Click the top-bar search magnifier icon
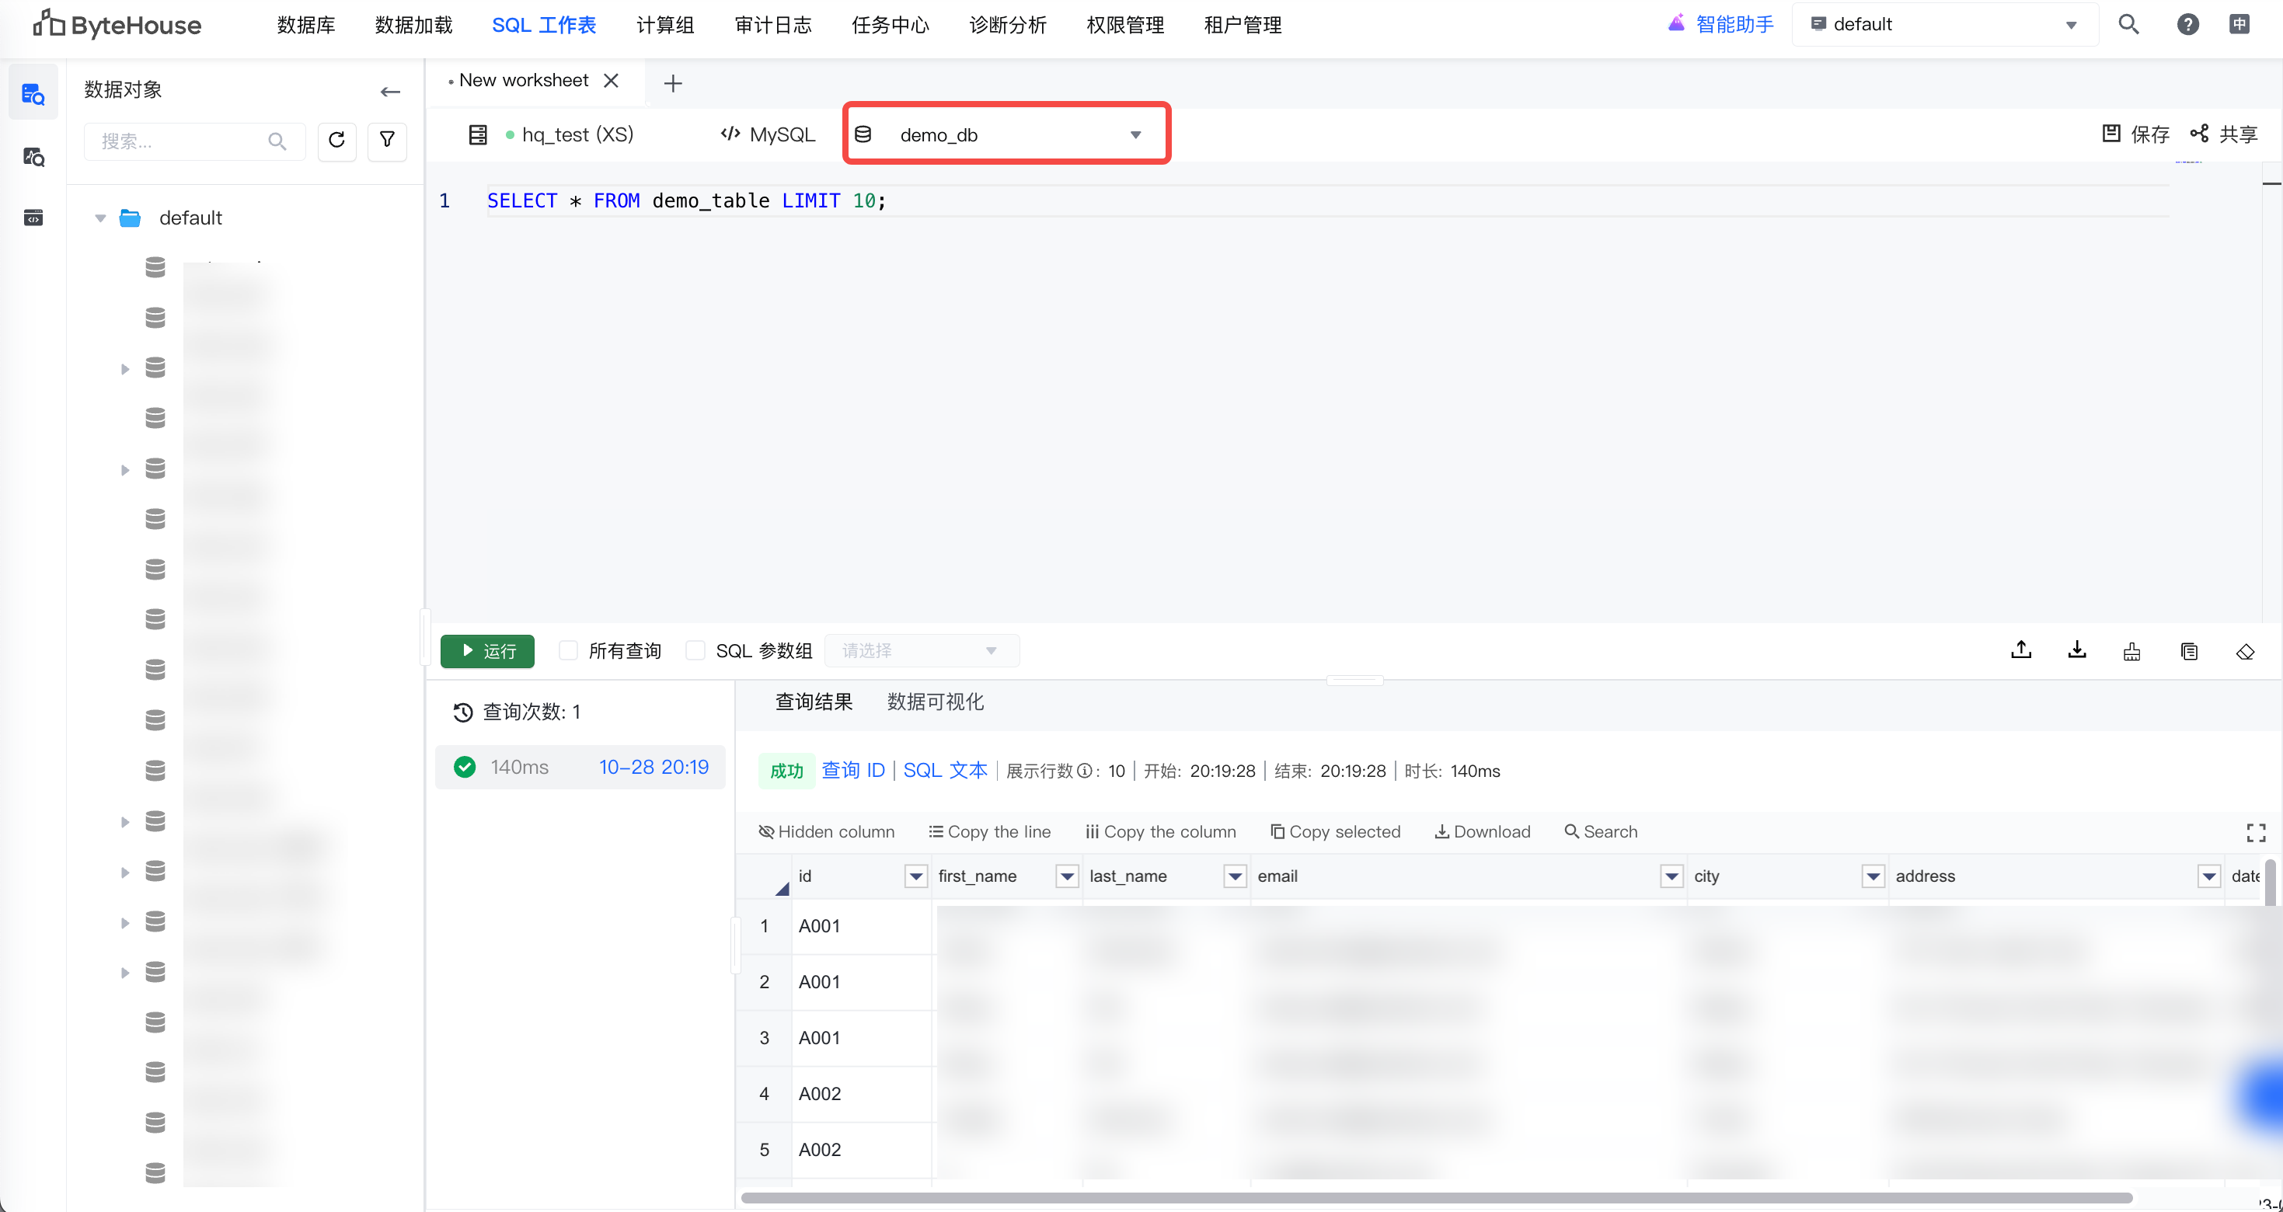Viewport: 2283px width, 1212px height. tap(2129, 25)
